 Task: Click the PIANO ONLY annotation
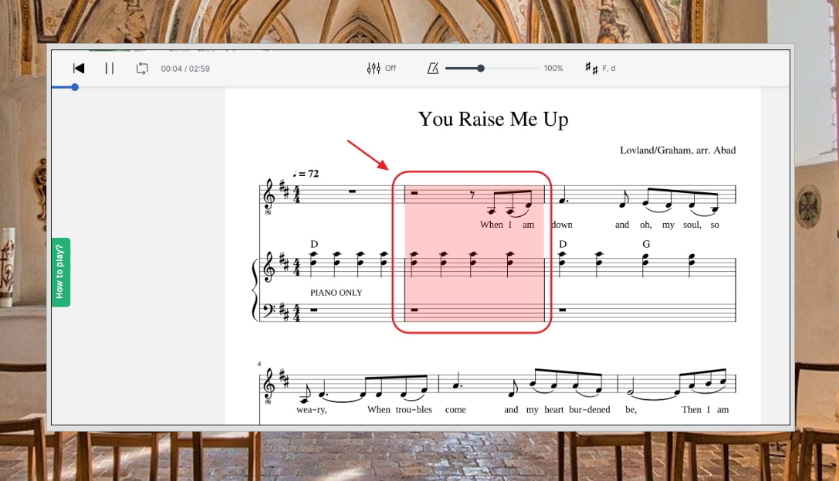coord(336,293)
